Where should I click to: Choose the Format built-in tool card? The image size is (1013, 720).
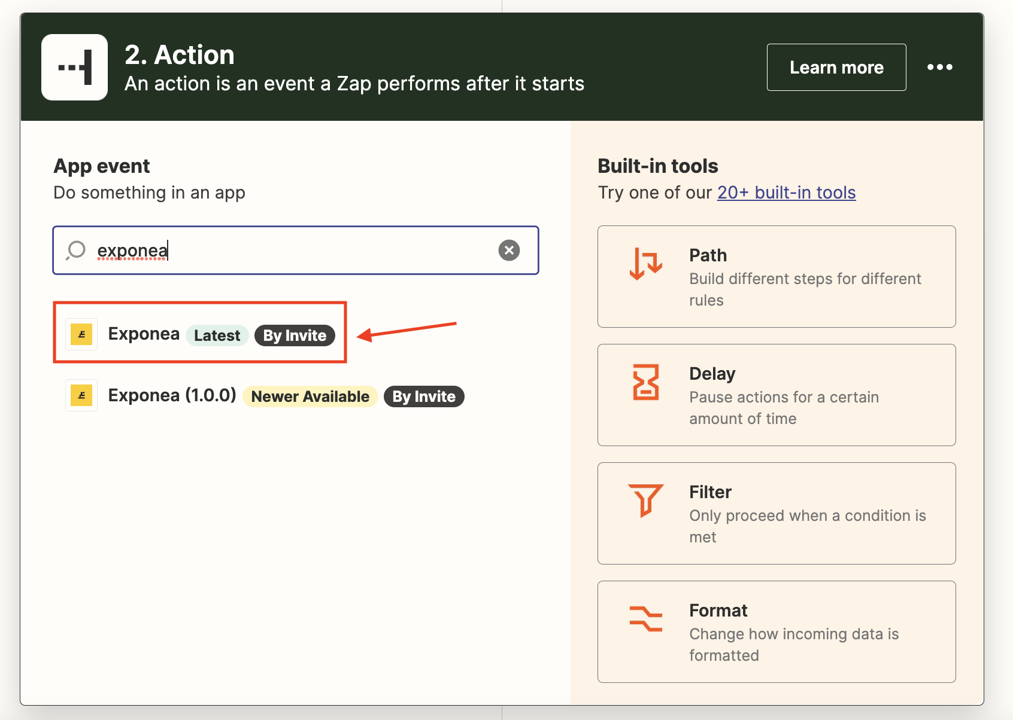pos(777,631)
